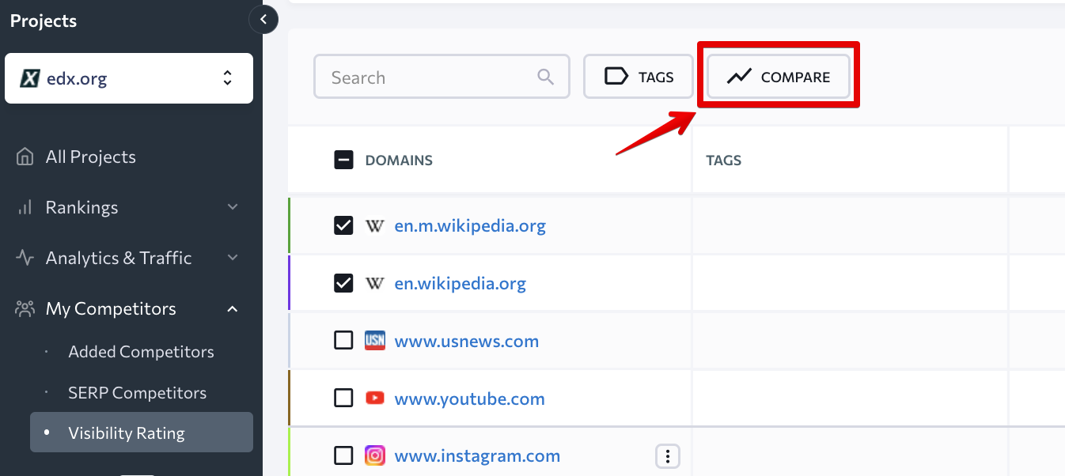Viewport: 1065px width, 476px height.
Task: Open the three-dot menu for instagram.com
Action: [668, 456]
